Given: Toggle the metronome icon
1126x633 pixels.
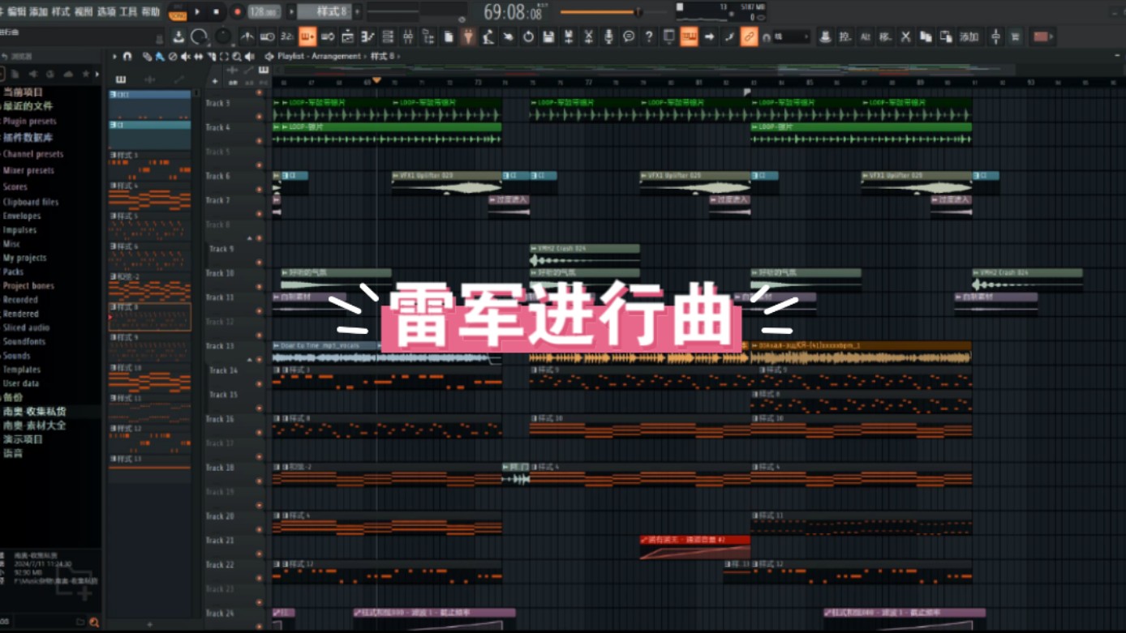Looking at the screenshot, I should [x=247, y=36].
